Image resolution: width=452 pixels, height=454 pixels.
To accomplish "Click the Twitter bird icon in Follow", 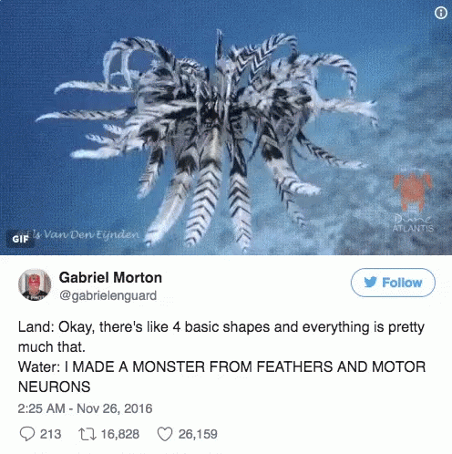I will tap(371, 283).
